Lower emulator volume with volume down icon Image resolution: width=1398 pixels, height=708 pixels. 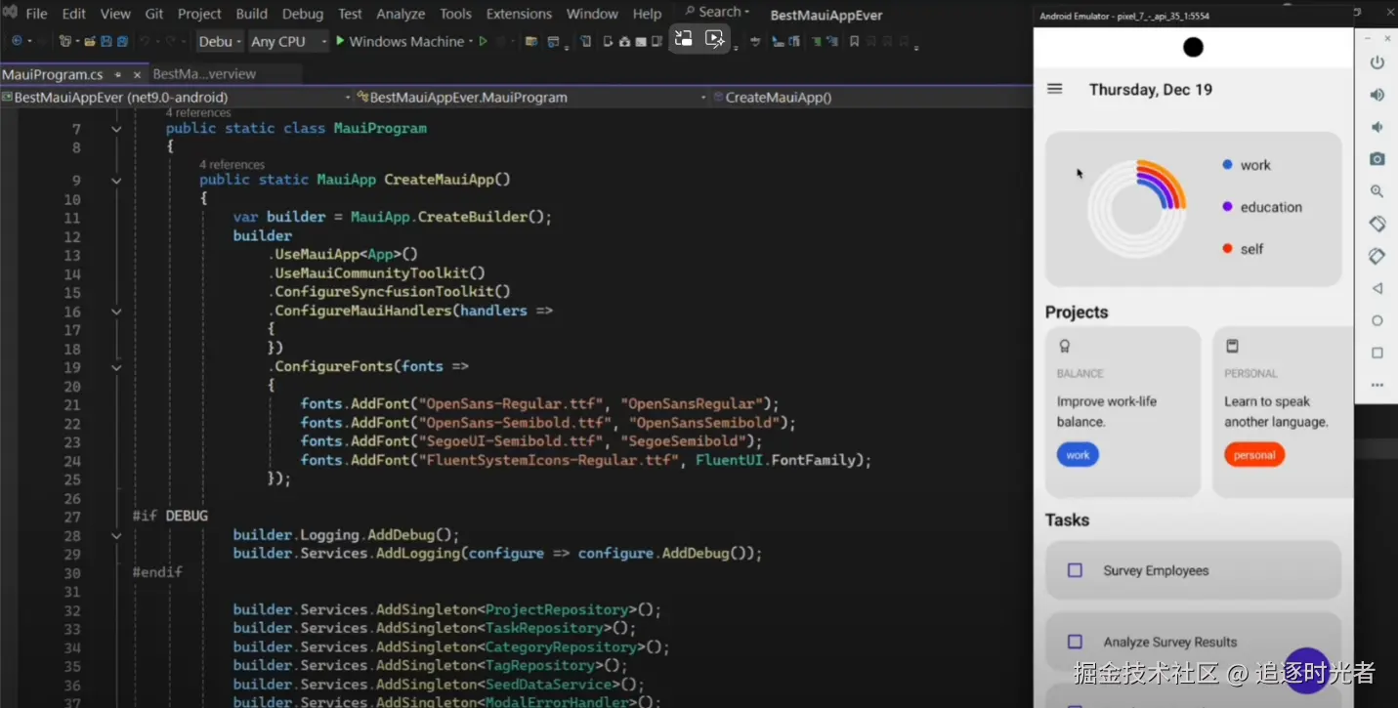[x=1377, y=127]
